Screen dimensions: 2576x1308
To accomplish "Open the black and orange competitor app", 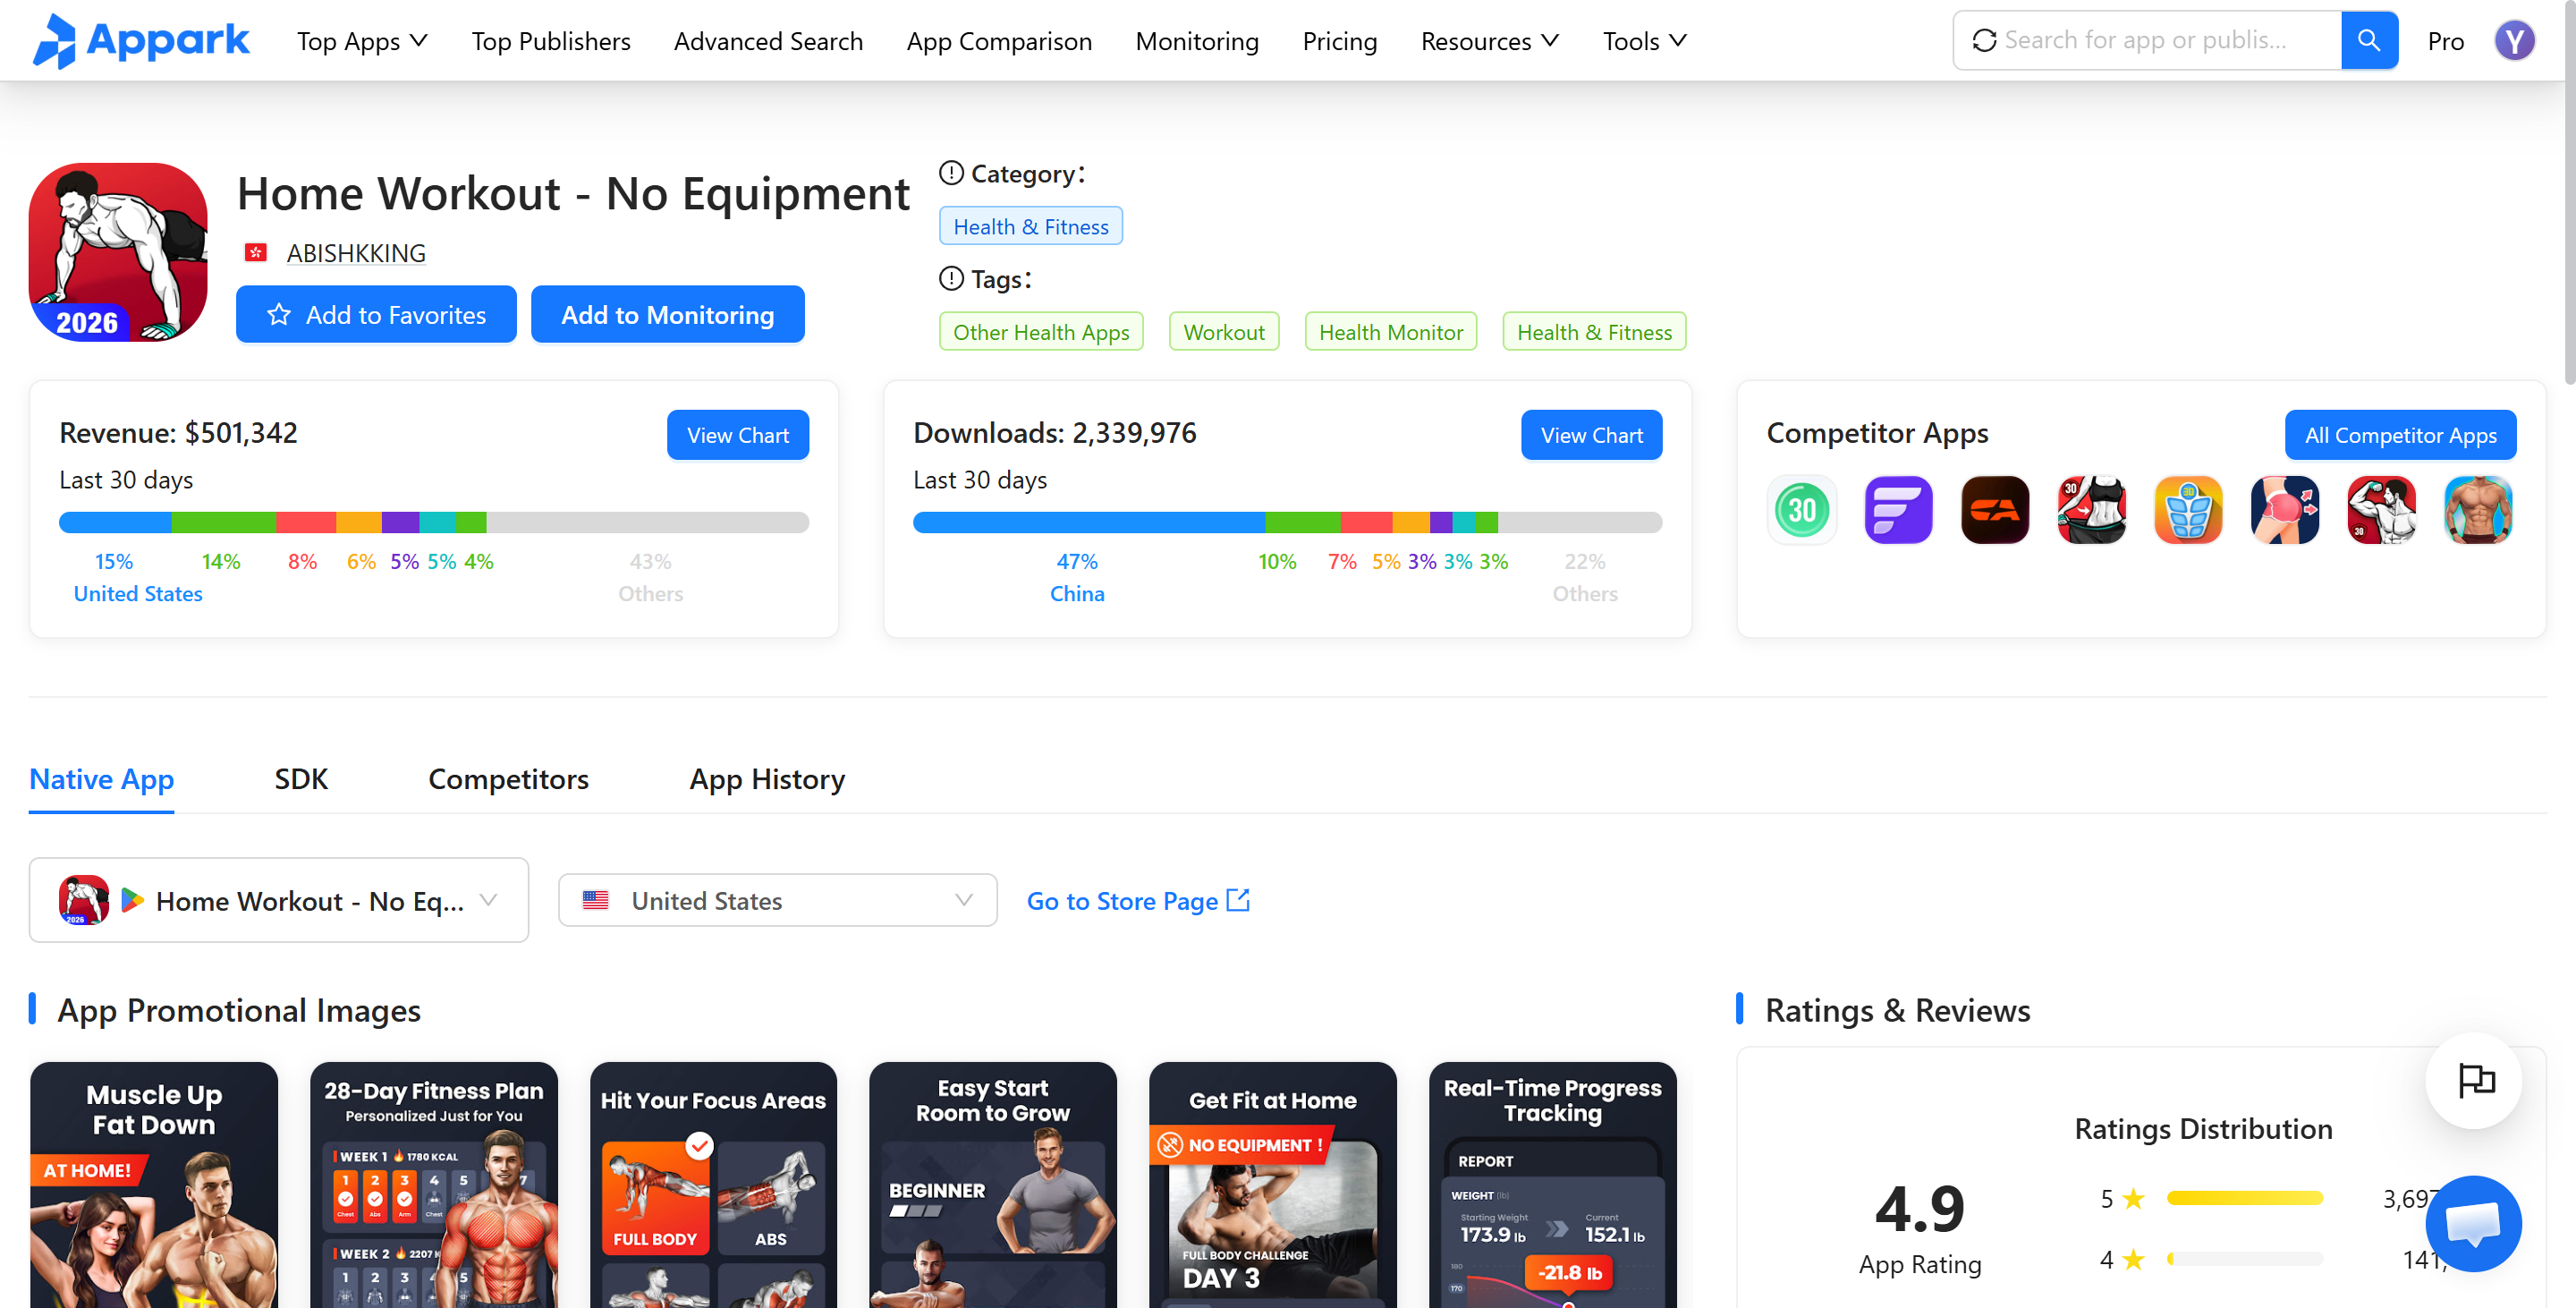I will pos(1995,510).
